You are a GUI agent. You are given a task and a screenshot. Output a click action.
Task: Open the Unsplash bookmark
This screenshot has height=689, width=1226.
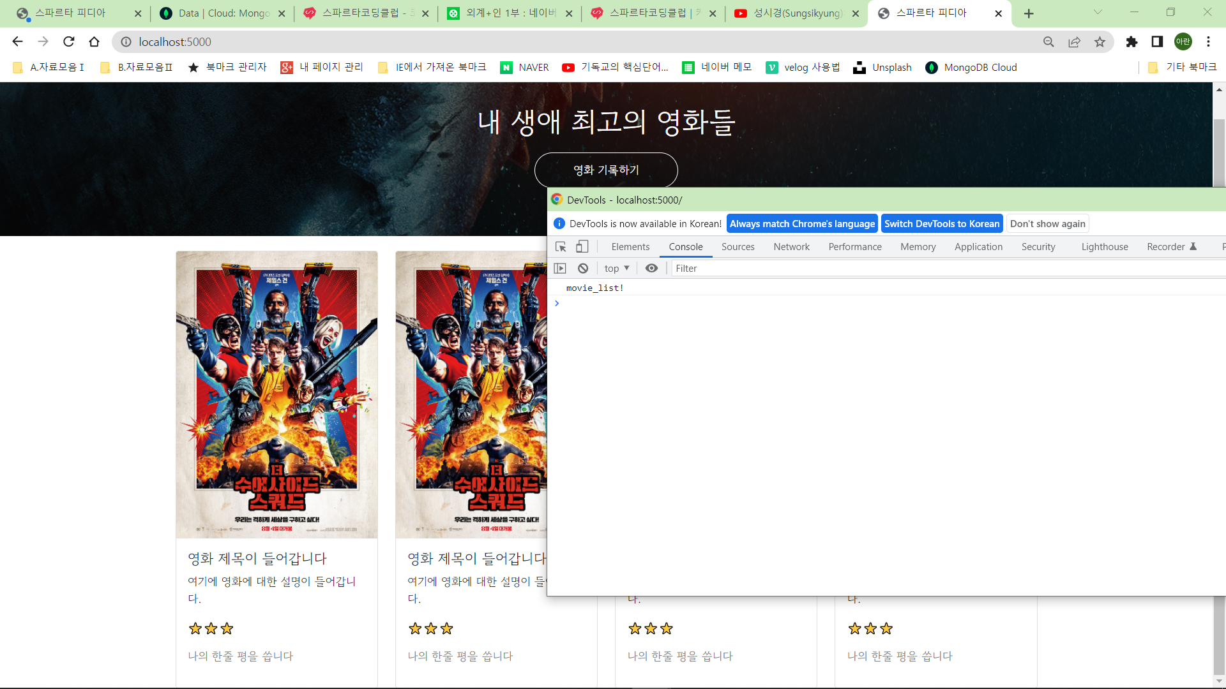point(882,68)
